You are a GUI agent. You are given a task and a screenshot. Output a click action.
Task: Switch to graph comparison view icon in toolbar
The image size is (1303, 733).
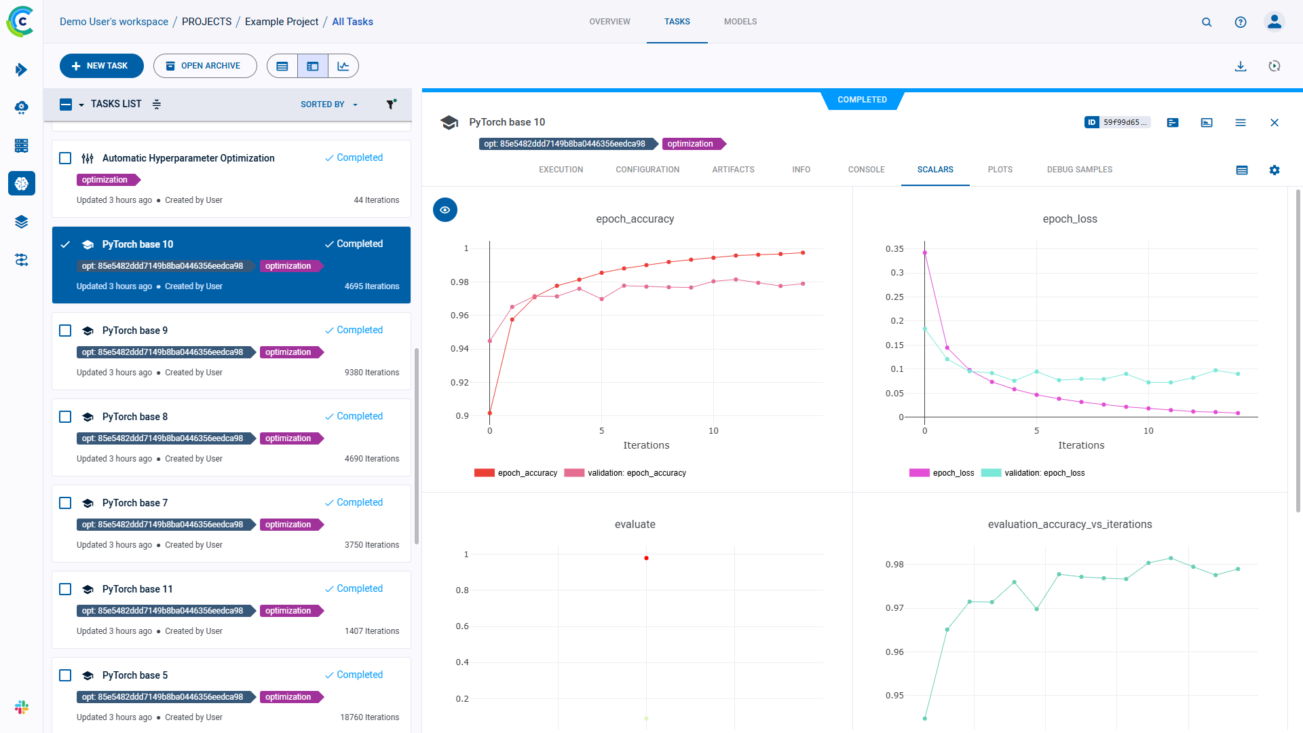[x=343, y=66]
